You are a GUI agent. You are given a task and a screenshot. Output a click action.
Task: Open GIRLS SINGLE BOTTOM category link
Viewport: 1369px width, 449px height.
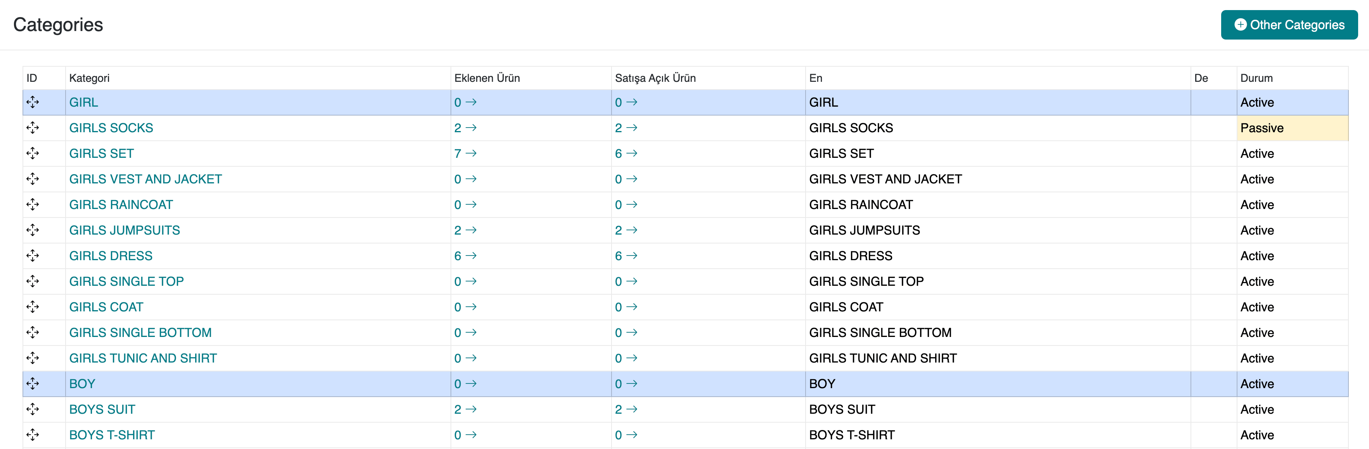click(x=140, y=333)
